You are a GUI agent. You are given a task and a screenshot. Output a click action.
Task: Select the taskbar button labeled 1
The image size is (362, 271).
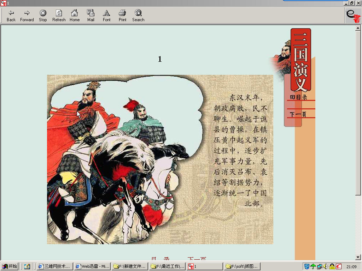205,266
